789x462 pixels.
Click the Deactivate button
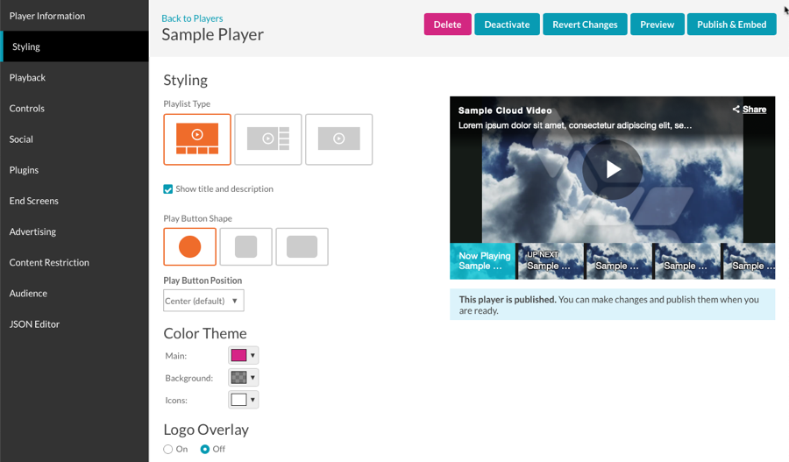[507, 25]
